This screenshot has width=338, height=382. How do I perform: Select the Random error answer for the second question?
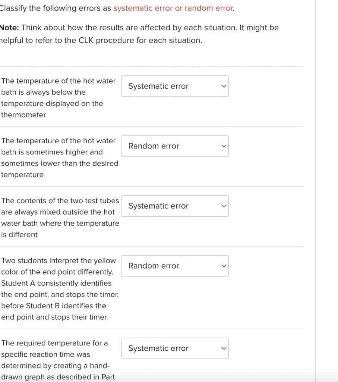(174, 146)
